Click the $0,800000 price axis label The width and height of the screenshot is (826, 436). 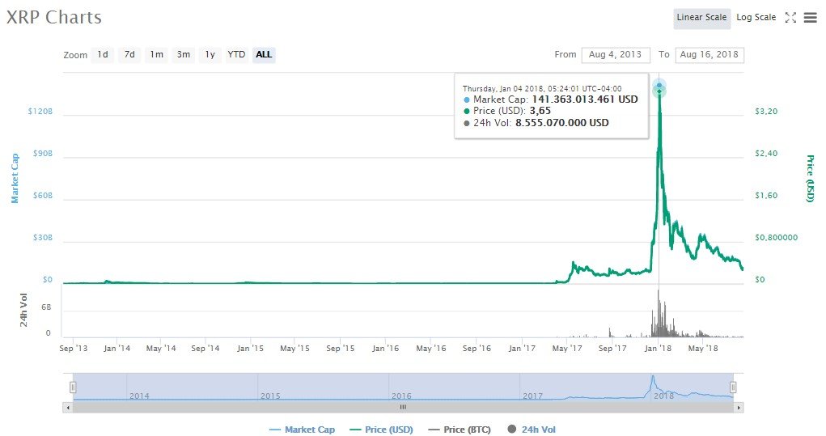[776, 238]
